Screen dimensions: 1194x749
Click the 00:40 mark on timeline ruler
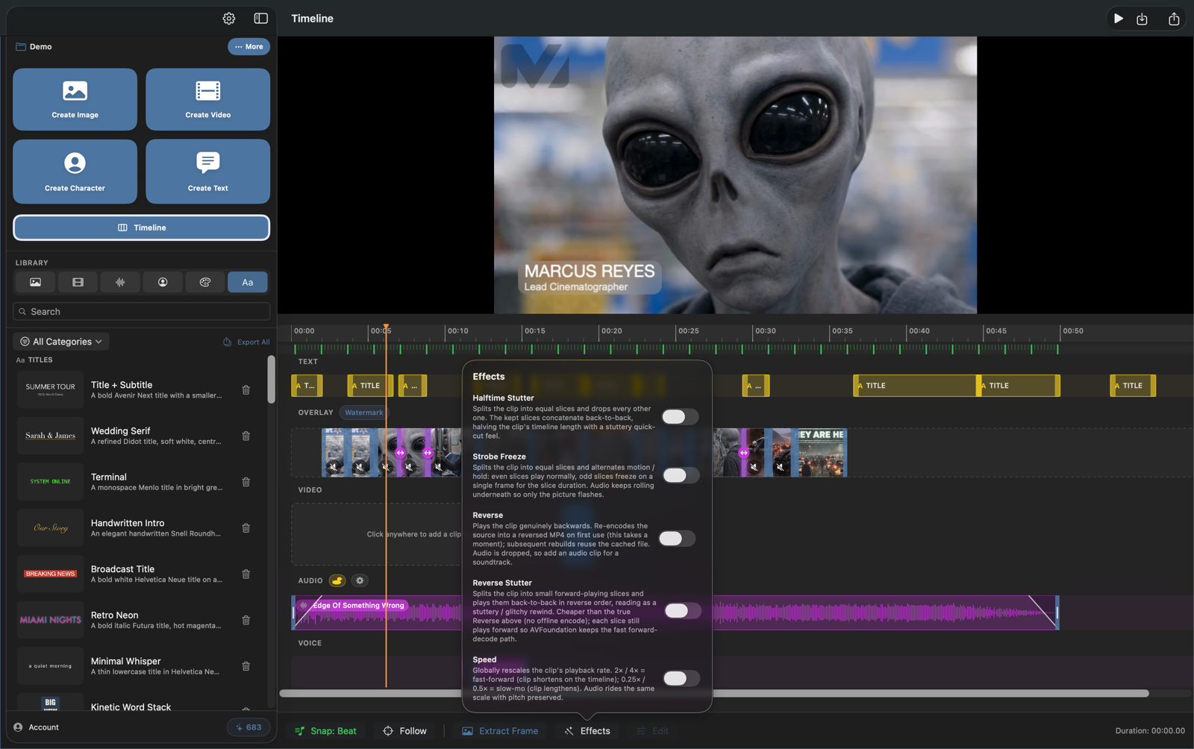[919, 330]
